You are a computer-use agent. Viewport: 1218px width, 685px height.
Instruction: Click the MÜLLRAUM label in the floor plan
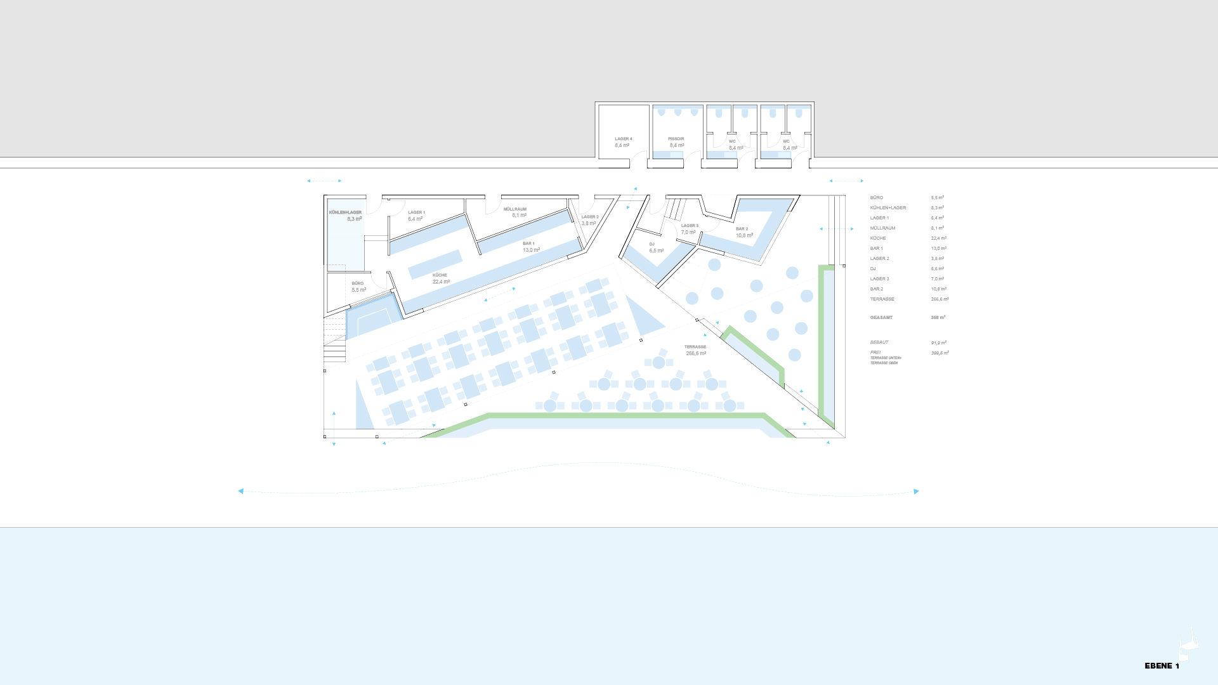coord(515,209)
